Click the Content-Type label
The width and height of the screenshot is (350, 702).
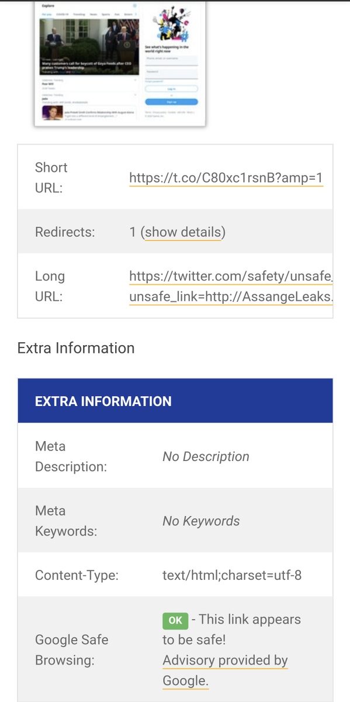(x=77, y=575)
